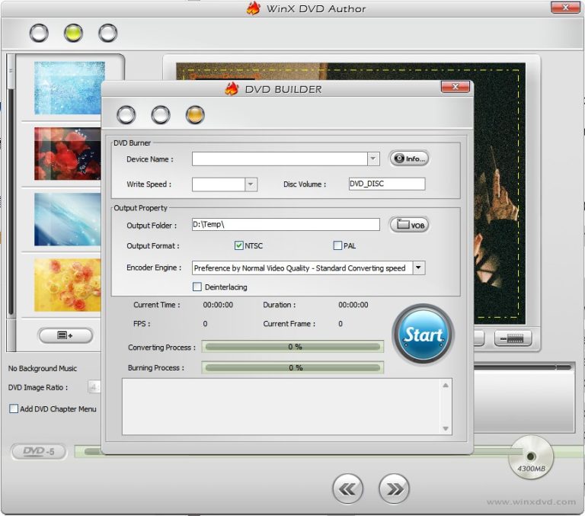The image size is (585, 516).
Task: Open Write Speed dropdown
Action: tap(251, 184)
